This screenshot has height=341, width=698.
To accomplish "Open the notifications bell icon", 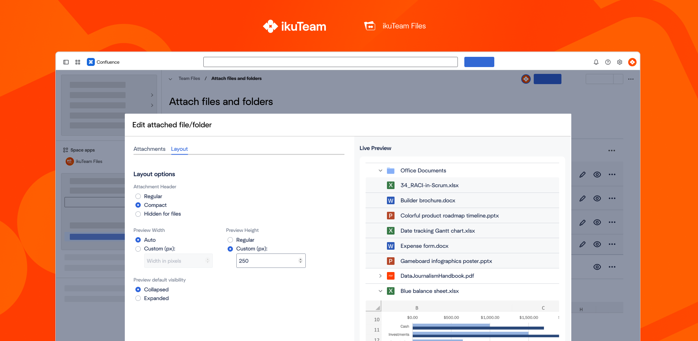I will point(596,62).
